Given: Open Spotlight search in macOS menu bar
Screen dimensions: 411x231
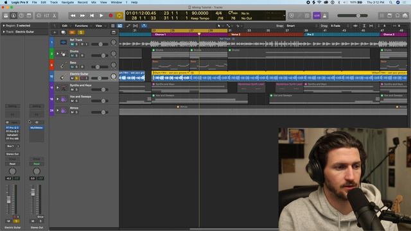Looking at the screenshot, I should [391, 3].
